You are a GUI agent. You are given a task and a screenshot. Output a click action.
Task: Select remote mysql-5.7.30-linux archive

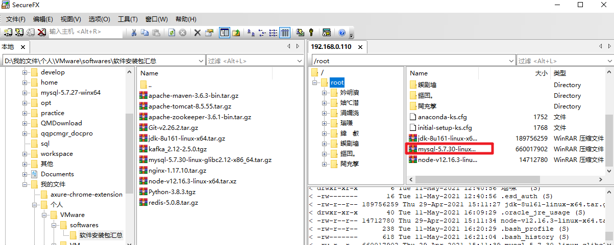tap(448, 149)
